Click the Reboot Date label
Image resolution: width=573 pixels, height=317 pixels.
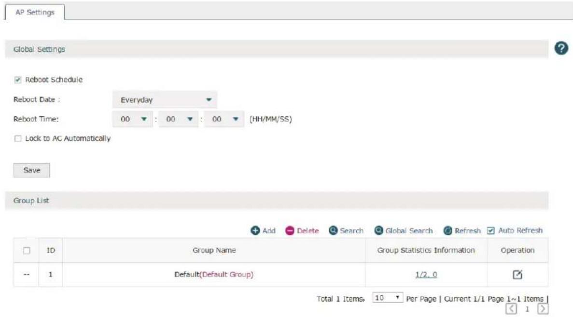pos(37,100)
